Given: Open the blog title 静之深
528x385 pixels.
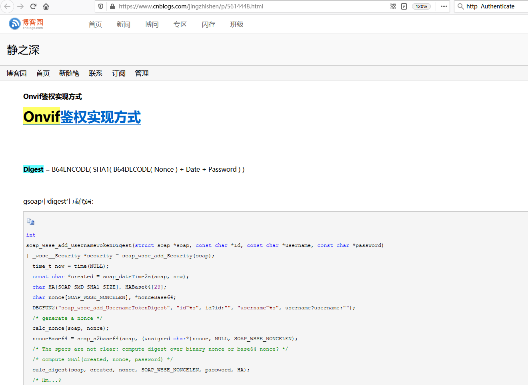Looking at the screenshot, I should point(23,50).
